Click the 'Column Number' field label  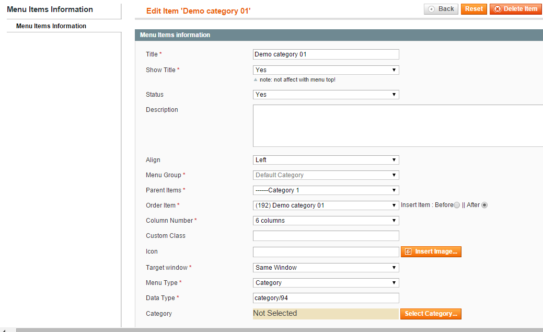[x=169, y=221]
